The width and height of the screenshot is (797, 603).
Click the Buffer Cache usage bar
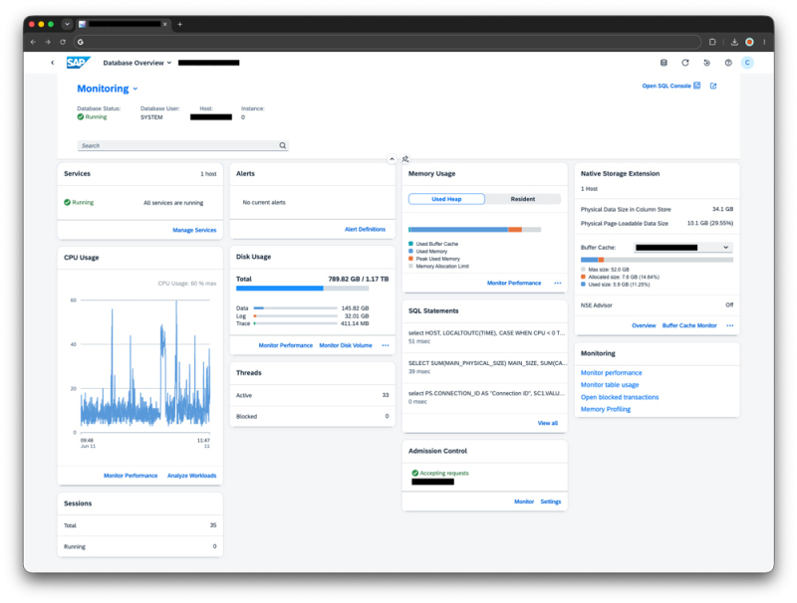(x=657, y=260)
